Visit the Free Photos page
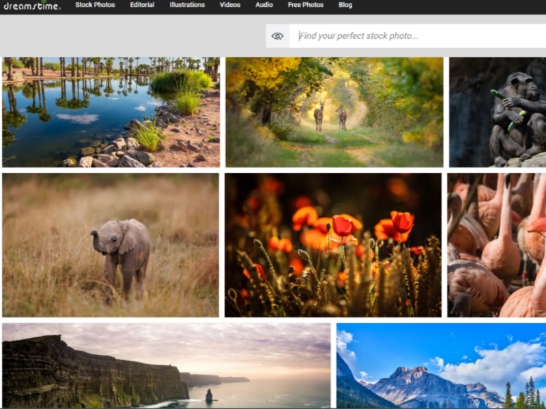Viewport: 546px width, 409px height. coord(305,4)
